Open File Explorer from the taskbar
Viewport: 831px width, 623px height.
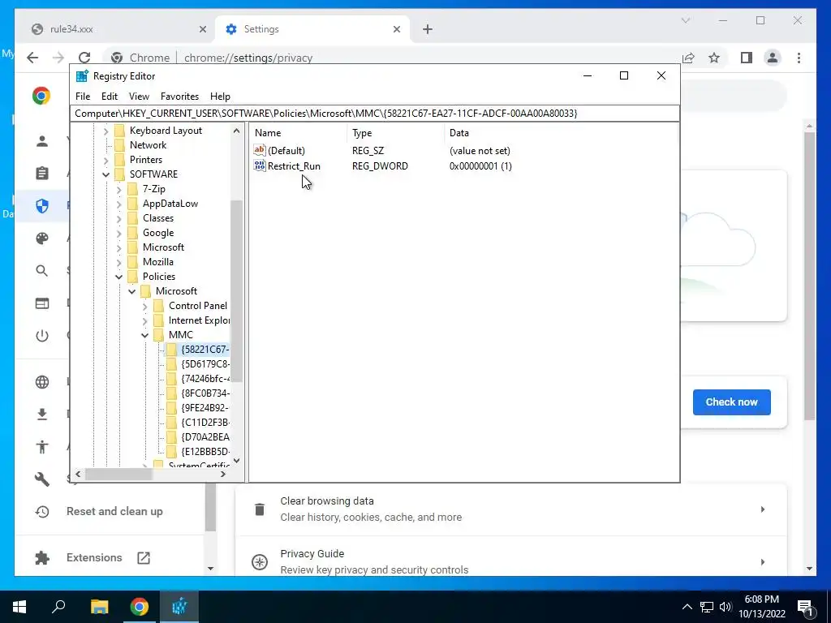[x=99, y=607]
